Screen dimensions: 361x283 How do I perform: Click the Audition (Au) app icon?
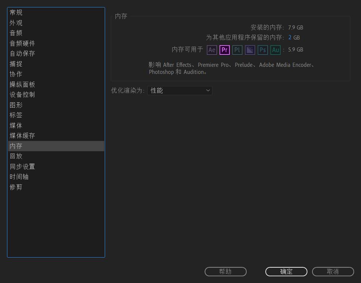point(275,50)
